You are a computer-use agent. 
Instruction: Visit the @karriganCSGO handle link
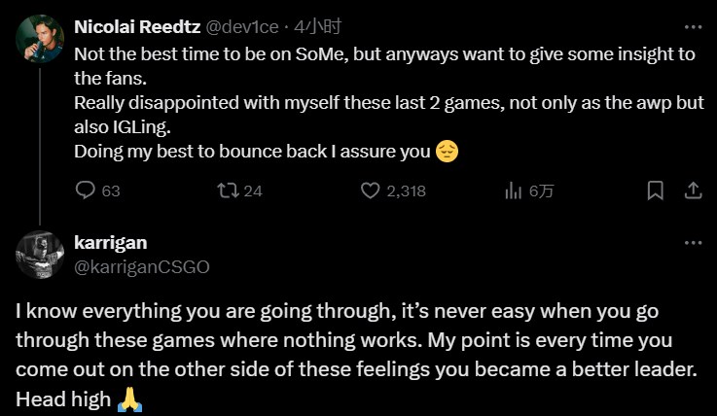[x=142, y=266]
